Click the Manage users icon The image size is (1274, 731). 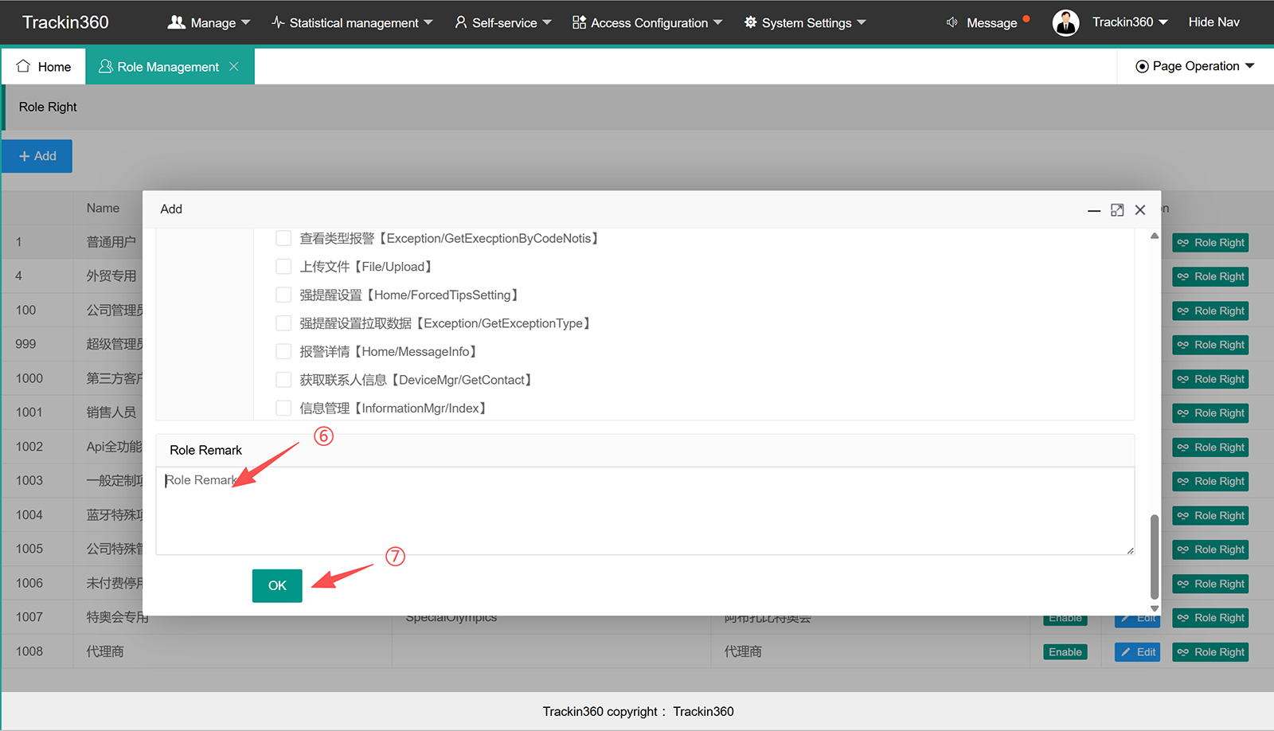click(x=176, y=22)
